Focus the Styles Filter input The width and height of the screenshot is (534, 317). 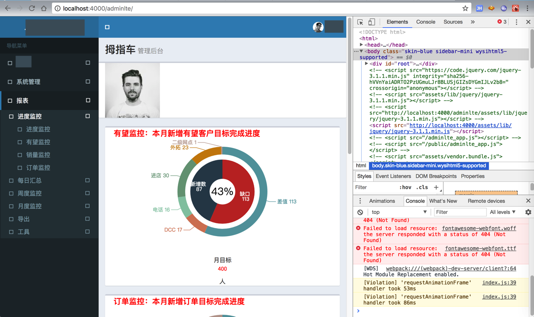click(x=375, y=187)
